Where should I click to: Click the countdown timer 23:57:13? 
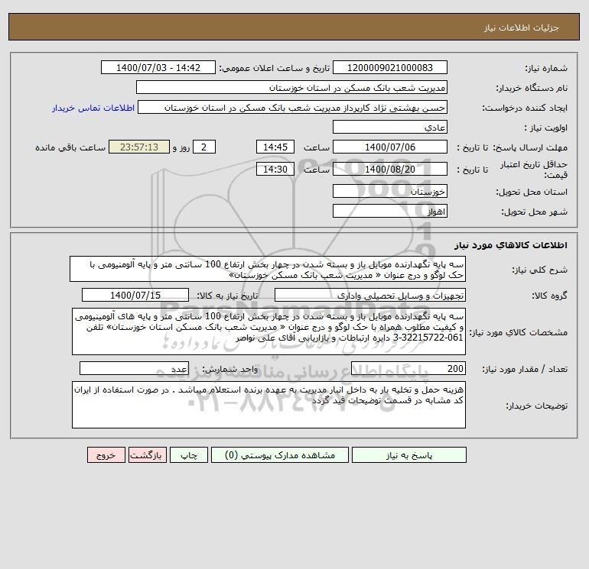(x=139, y=147)
